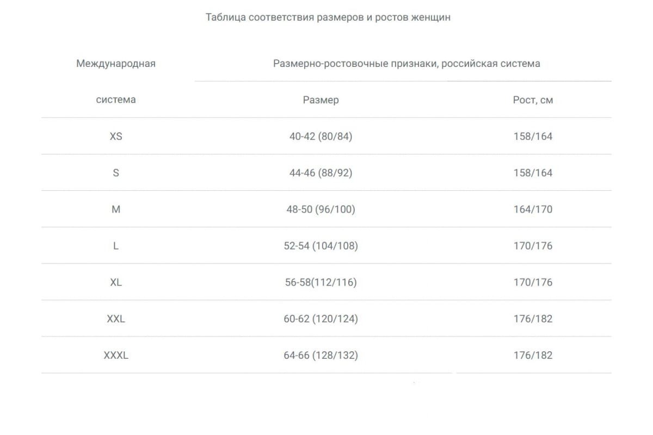
Task: Select the M size label
Action: click(116, 209)
